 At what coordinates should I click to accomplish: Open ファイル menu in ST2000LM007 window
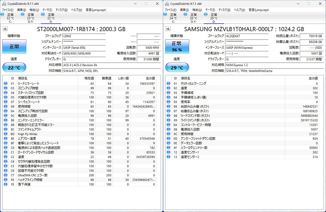click(x=7, y=10)
